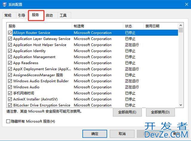Select BitLocker Drive Encryption Service name
This screenshot has height=141, width=191.
pyautogui.click(x=42, y=105)
